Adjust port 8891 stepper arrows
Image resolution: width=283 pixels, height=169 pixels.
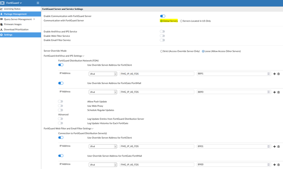click(x=269, y=74)
